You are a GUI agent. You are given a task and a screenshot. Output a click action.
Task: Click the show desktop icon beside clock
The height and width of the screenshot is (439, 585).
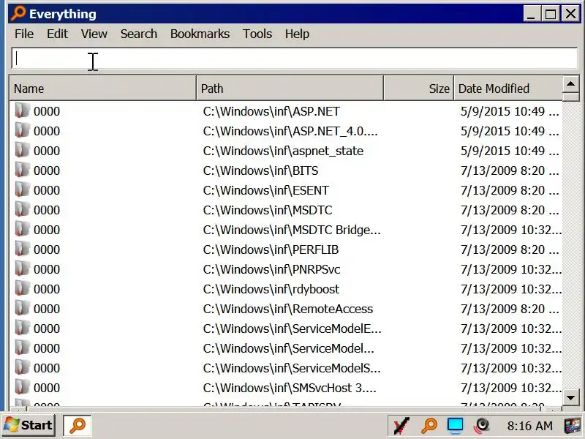click(x=573, y=426)
